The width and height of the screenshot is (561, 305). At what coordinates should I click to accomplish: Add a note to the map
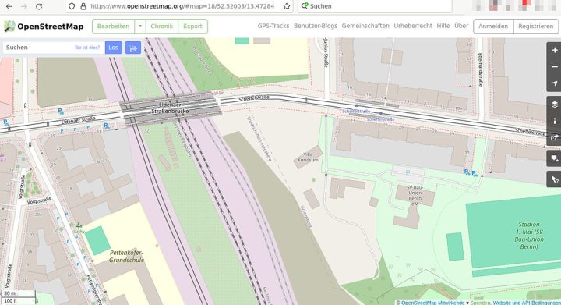pyautogui.click(x=554, y=158)
